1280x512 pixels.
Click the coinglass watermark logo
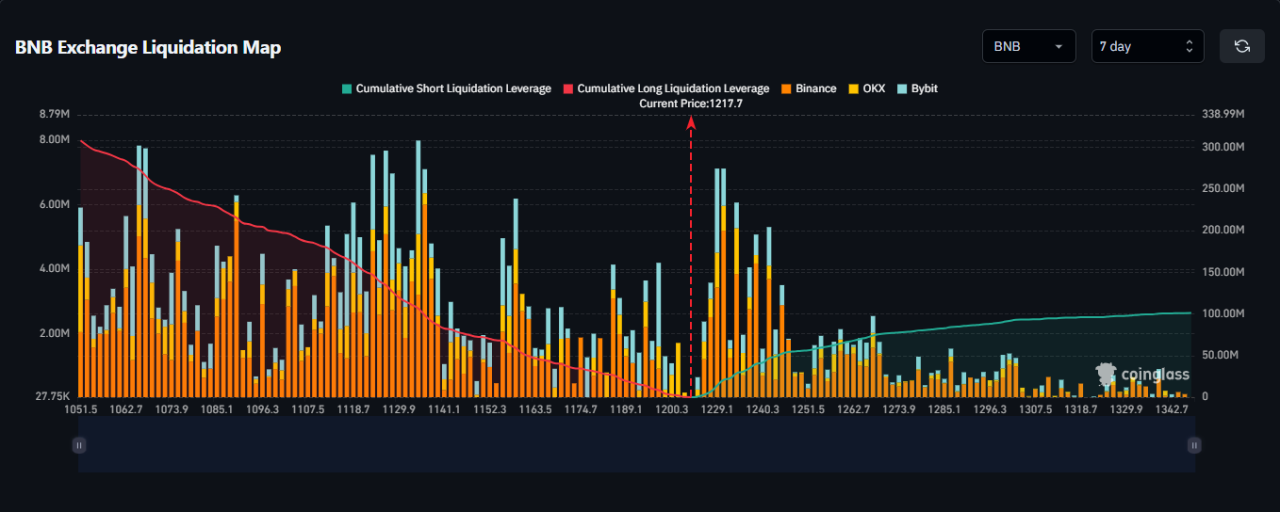click(x=1141, y=375)
